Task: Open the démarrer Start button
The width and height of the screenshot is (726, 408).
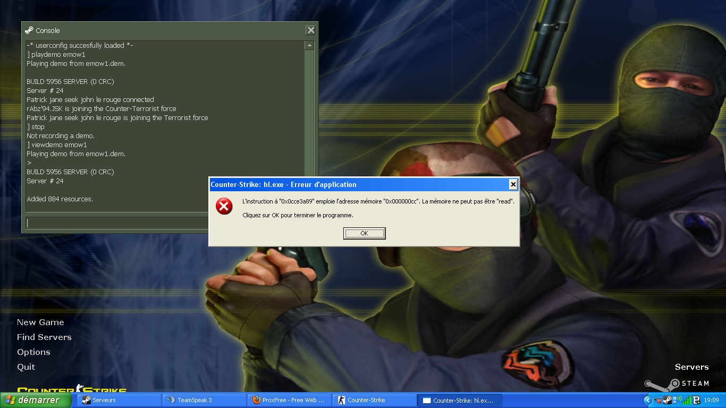Action: [36, 400]
